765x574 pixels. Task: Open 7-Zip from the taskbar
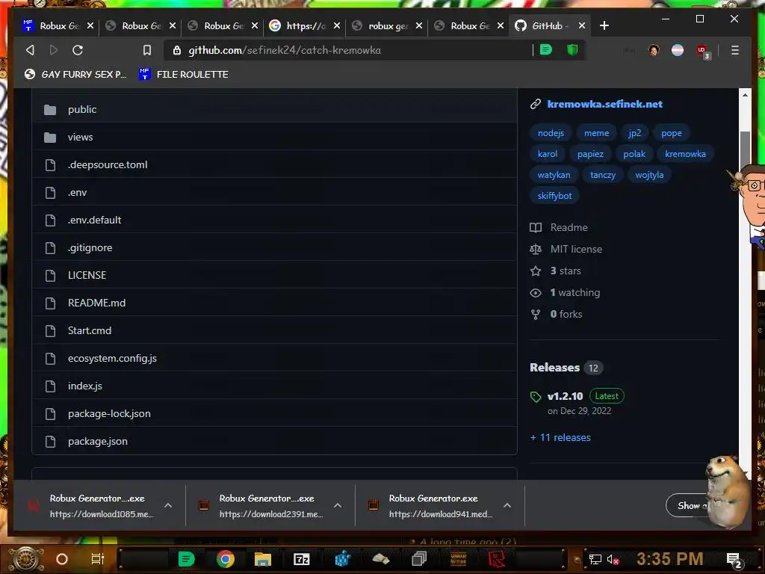point(302,559)
